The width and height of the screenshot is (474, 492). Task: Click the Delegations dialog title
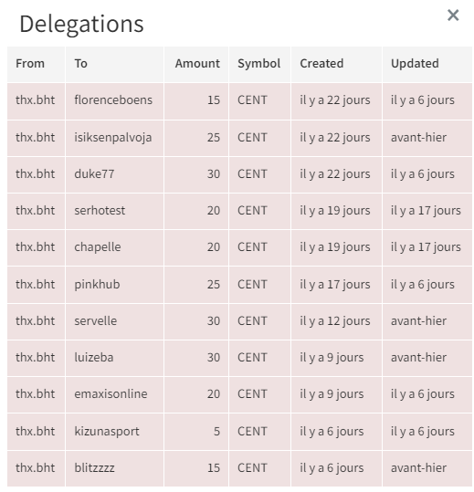pos(81,24)
